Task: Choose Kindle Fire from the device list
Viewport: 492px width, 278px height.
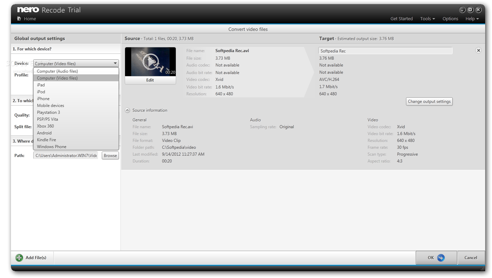Action: 76,140
